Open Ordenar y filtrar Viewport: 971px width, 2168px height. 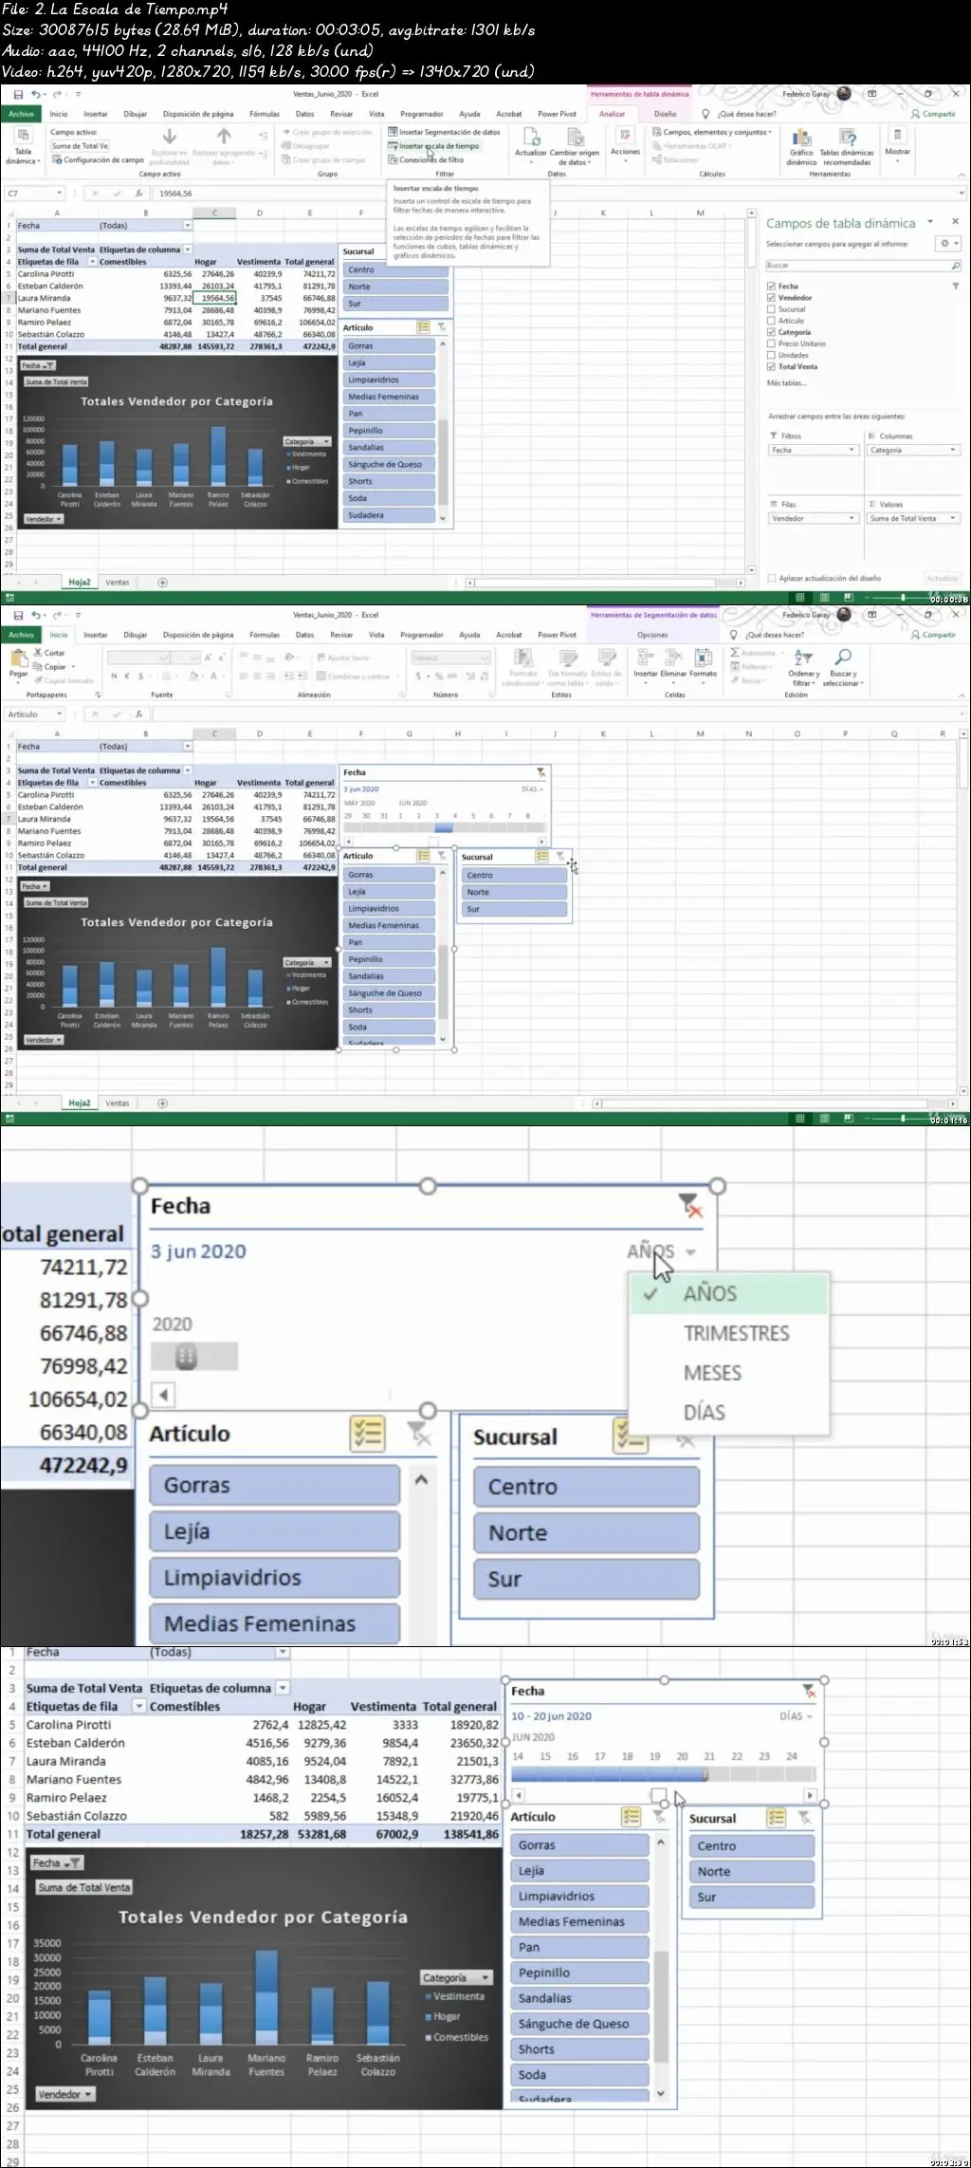803,667
